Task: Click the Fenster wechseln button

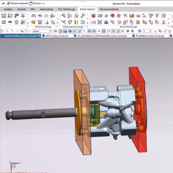Action: [17, 3]
